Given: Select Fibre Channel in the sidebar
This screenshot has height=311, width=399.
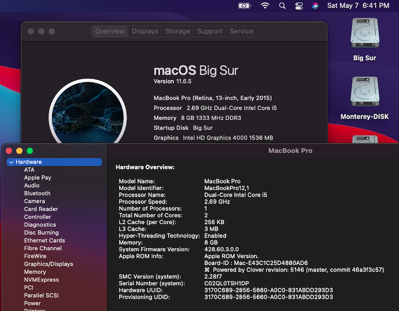Looking at the screenshot, I should tap(43, 248).
